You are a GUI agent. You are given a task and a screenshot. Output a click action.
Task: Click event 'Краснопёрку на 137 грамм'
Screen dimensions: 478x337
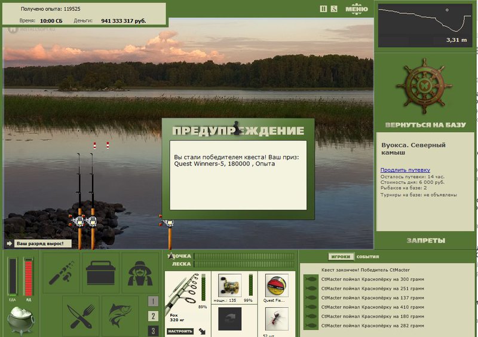click(372, 298)
